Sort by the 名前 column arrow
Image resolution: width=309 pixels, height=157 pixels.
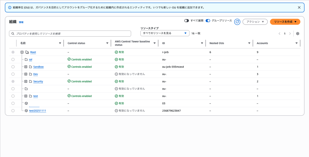tap(60, 43)
